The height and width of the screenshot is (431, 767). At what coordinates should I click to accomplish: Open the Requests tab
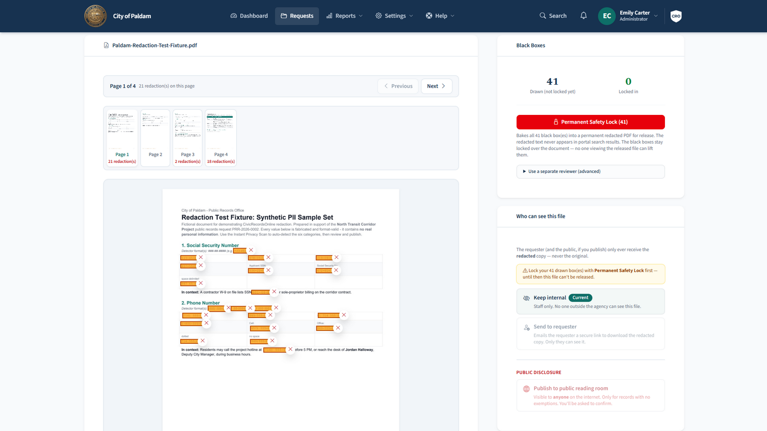(297, 16)
